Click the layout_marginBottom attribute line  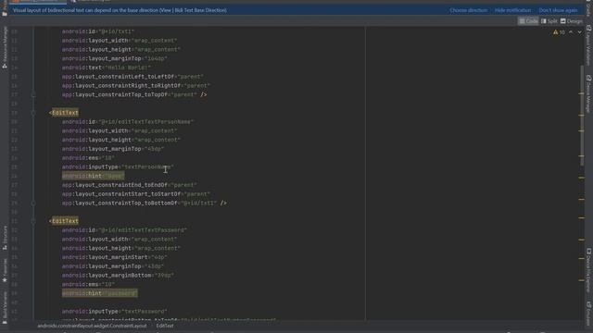(118, 276)
